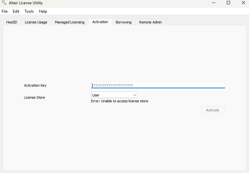Switch to the HostID tab

12,22
